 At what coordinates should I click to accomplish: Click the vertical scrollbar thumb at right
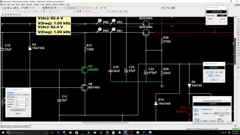(x=235, y=51)
